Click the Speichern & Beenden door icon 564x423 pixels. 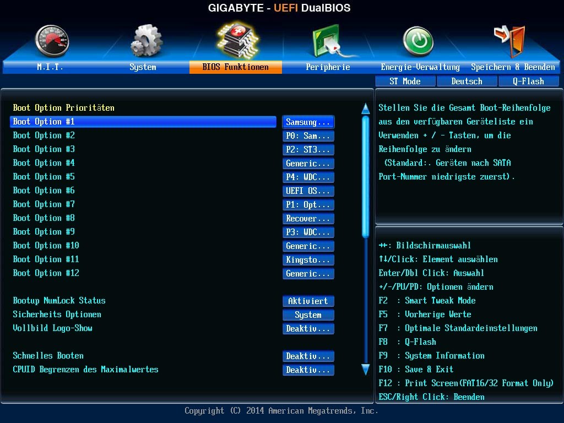[x=510, y=40]
